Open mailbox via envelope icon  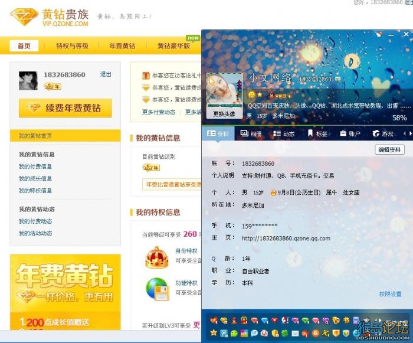[x=295, y=333]
